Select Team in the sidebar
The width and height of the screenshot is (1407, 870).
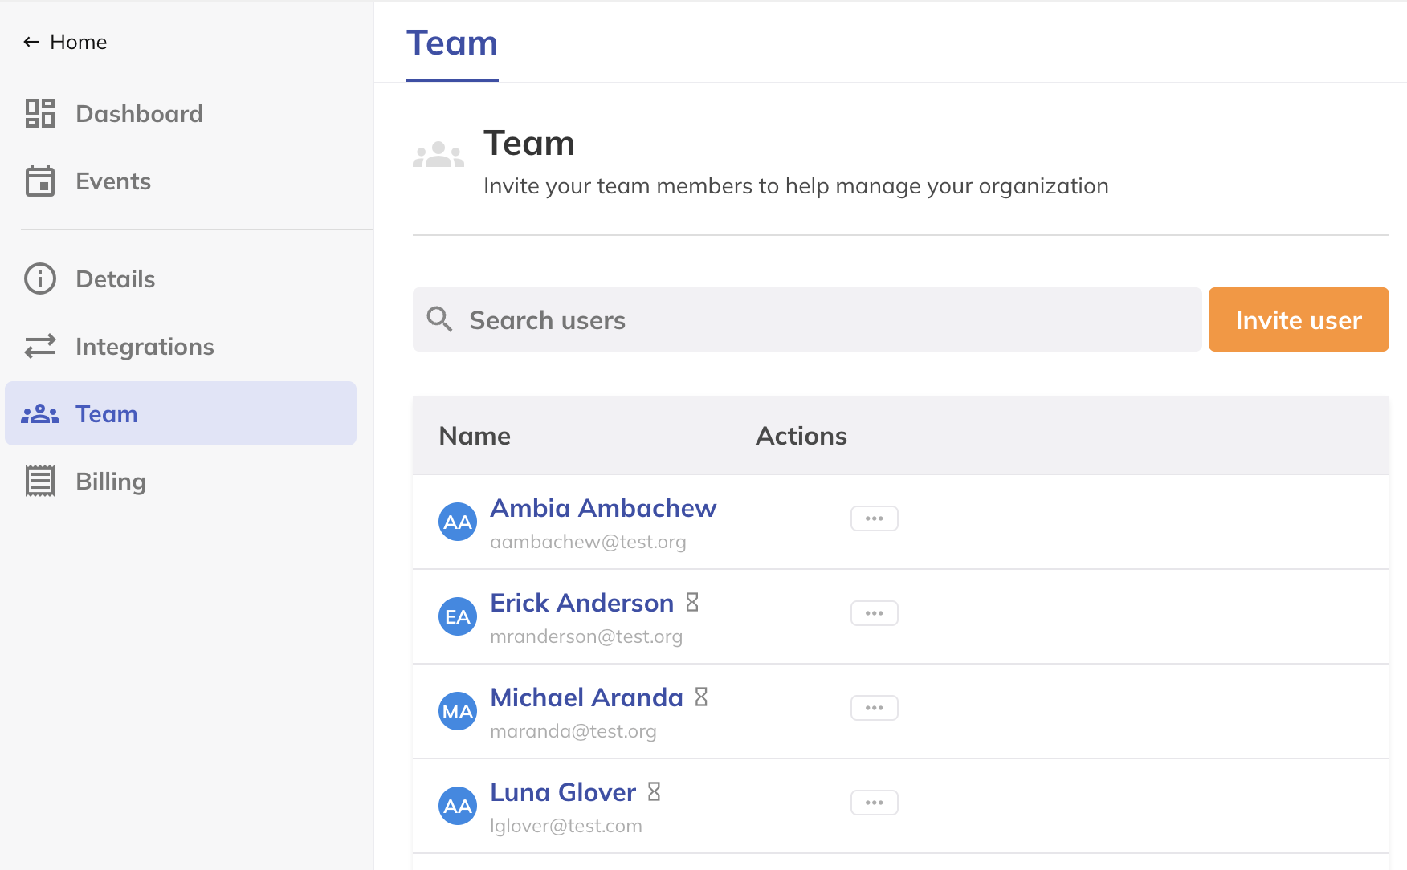tap(181, 413)
